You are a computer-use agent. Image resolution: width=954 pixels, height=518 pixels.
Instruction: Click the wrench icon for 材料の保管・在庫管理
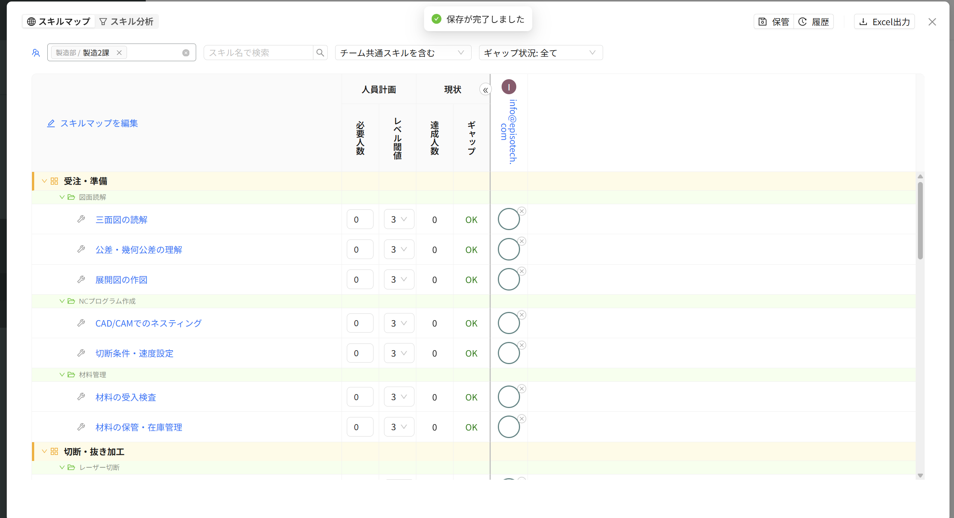tap(81, 427)
